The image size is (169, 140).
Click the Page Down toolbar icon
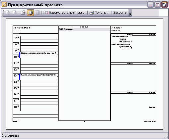[x=15, y=13]
